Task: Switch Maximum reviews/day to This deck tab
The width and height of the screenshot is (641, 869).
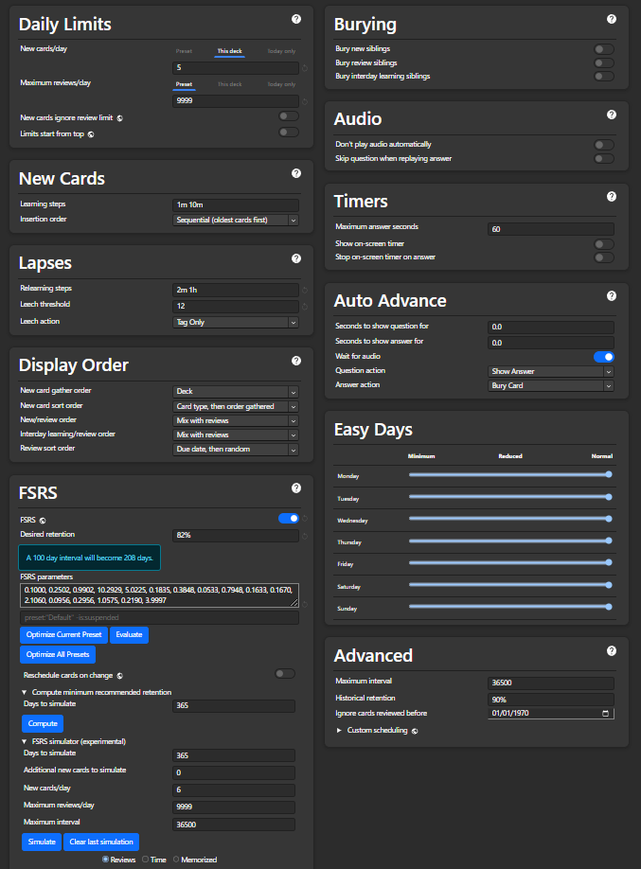Action: [229, 84]
